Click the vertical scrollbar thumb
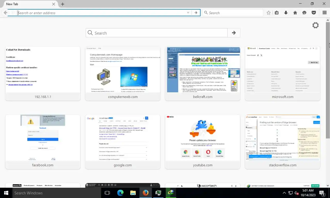The width and height of the screenshot is (330, 198). click(328, 80)
